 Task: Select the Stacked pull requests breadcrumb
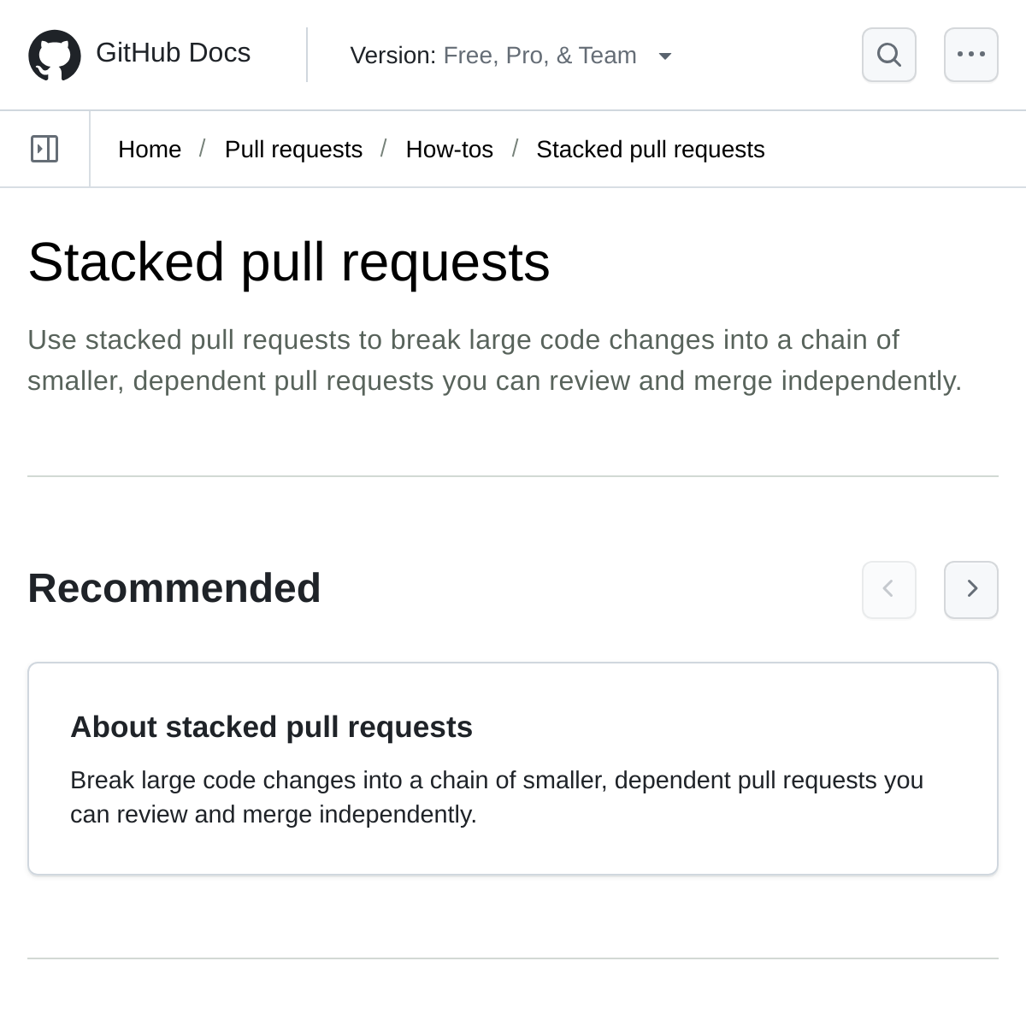[651, 149]
